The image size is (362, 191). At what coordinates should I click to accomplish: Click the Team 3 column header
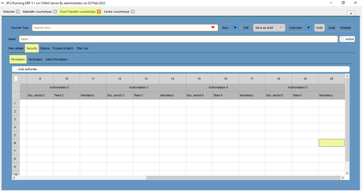tap(146, 95)
